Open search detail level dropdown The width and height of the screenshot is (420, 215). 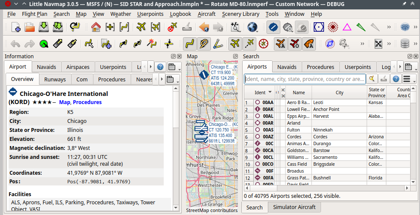[x=235, y=27]
